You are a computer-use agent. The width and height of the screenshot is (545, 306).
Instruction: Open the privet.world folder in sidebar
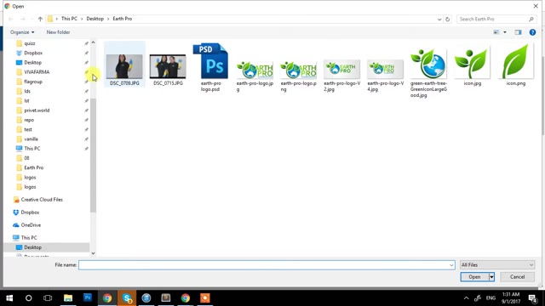point(37,110)
